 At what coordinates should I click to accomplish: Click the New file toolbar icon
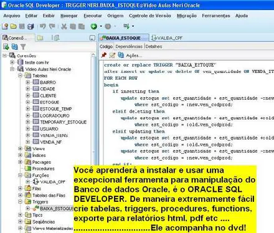5,26
